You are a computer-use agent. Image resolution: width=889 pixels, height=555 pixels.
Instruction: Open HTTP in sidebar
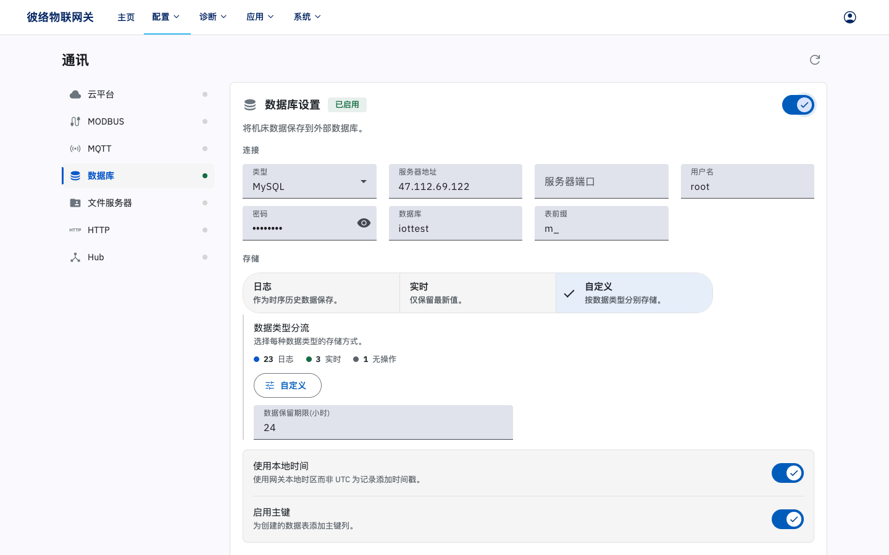click(138, 230)
